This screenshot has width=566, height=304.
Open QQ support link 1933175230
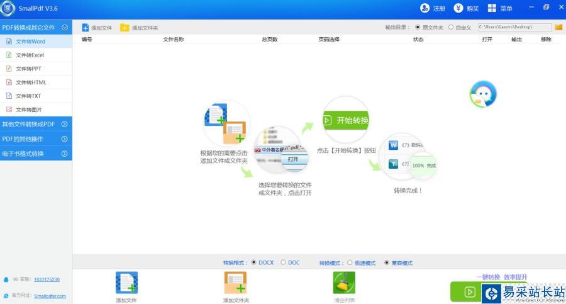47,279
